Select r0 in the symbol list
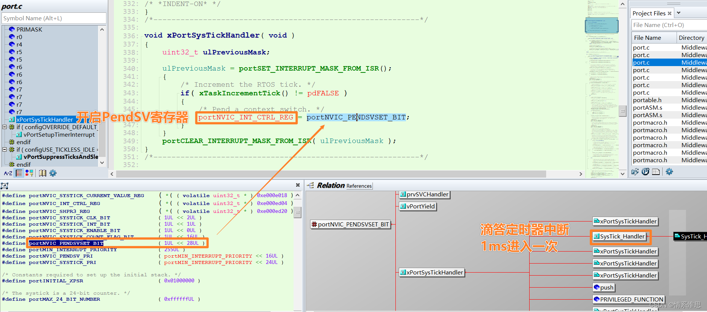Viewport: 707px width, 312px height. point(19,37)
